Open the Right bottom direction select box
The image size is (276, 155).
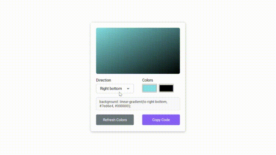pyautogui.click(x=115, y=89)
